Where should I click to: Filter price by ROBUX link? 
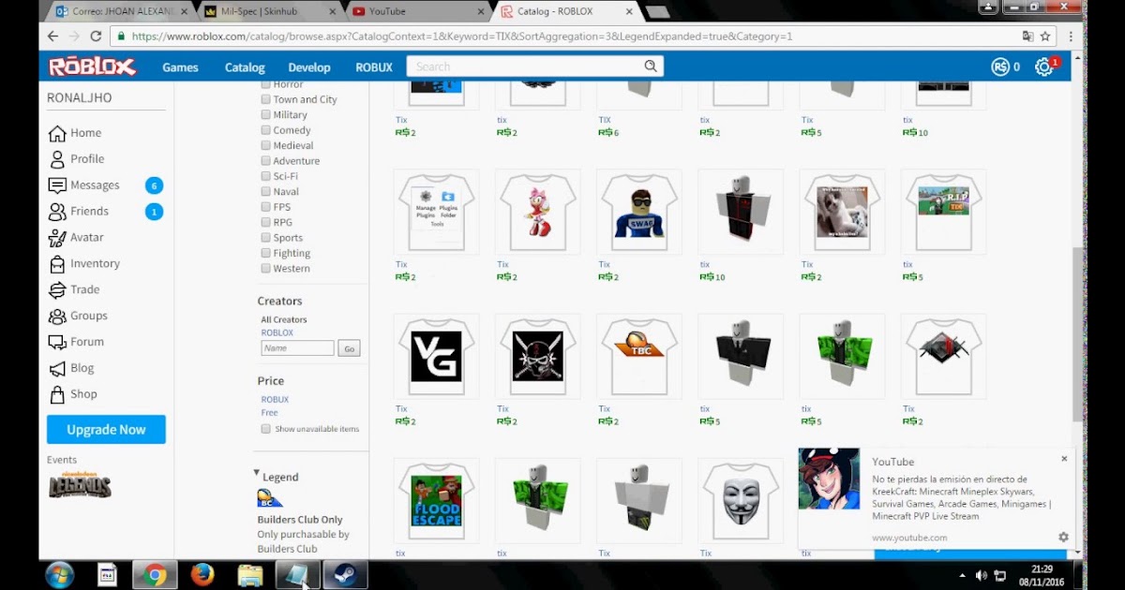[x=275, y=399]
